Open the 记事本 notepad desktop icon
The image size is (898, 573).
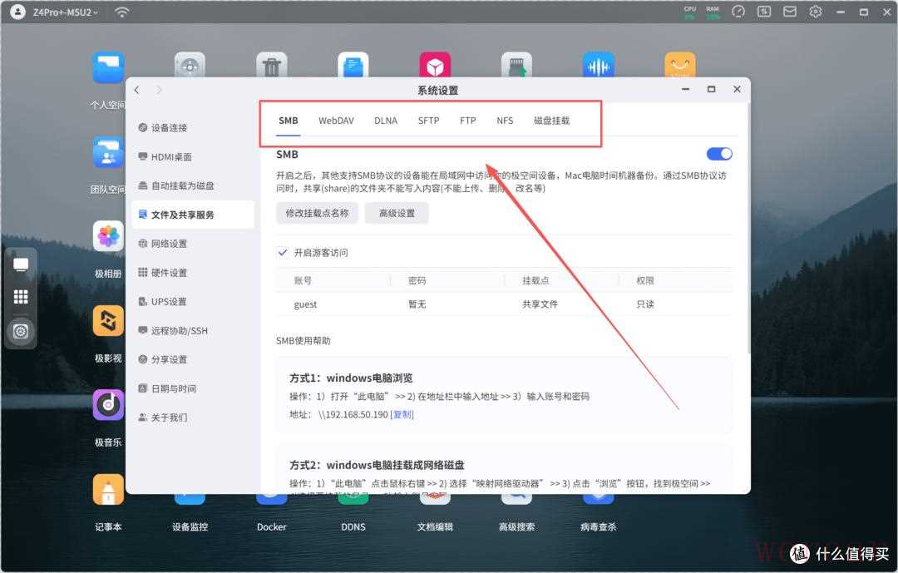click(x=108, y=490)
